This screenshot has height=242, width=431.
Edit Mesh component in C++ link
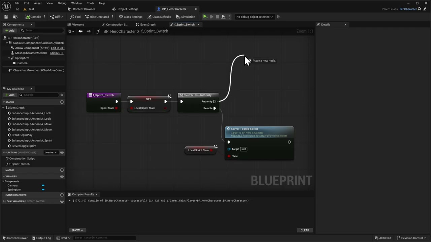point(57,53)
